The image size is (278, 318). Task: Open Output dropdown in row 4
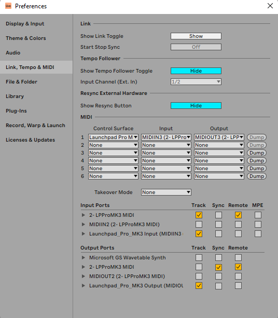coord(219,161)
